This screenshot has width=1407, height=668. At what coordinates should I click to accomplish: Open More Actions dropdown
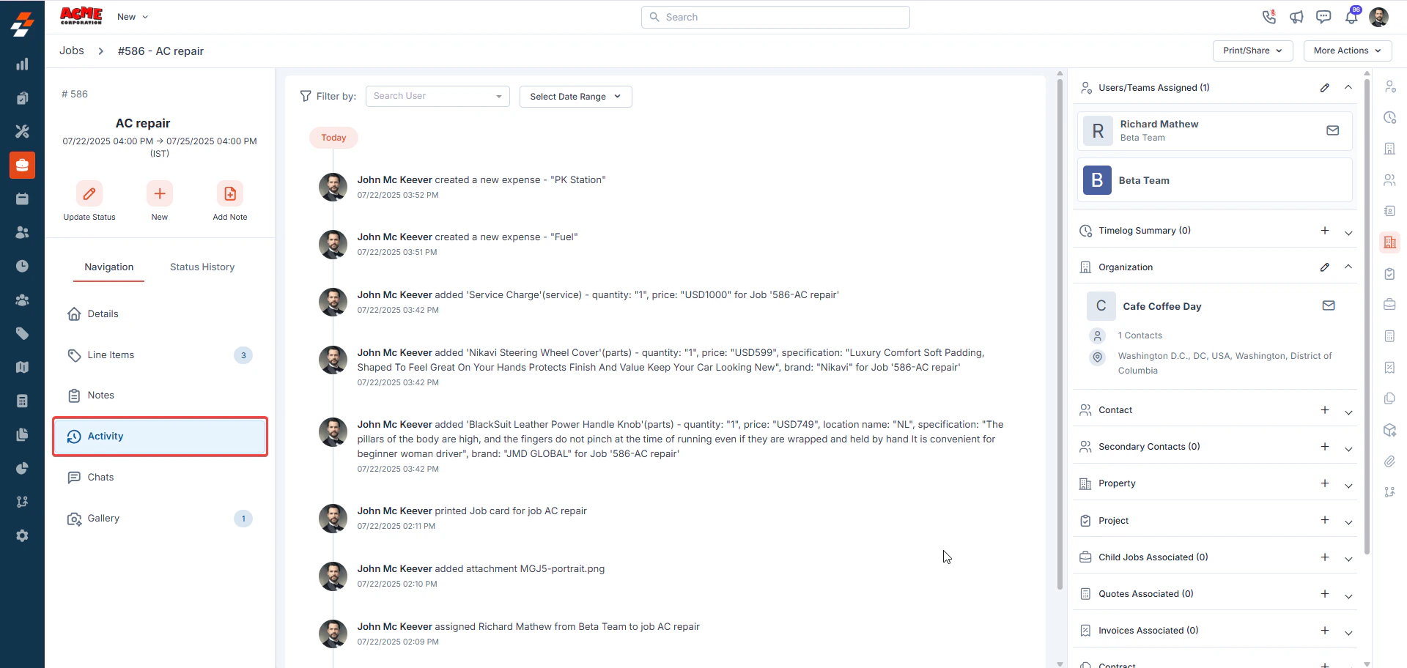(x=1347, y=51)
